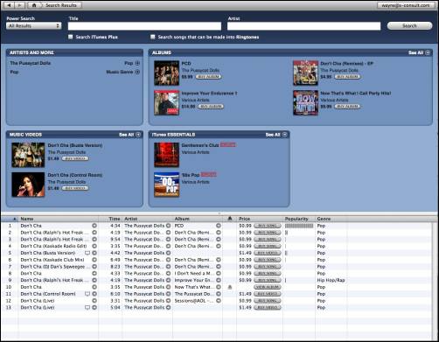Click the name arrow in song row 4 Kaskade Radio Edit

94,246
